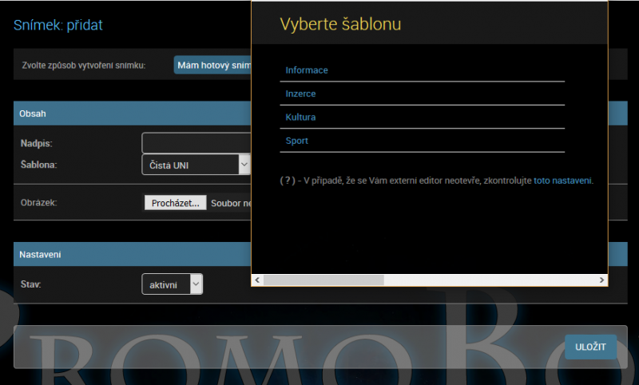The height and width of the screenshot is (385, 639).
Task: Click the 'Mám hotový snímek' option button
Action: click(x=213, y=65)
